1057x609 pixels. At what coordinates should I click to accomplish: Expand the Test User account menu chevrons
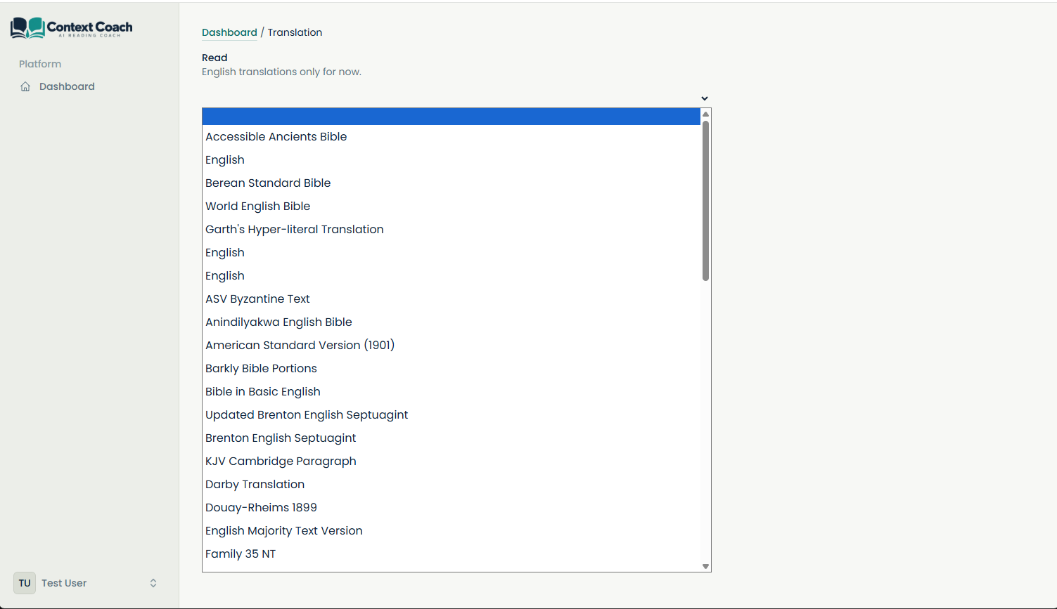point(153,583)
